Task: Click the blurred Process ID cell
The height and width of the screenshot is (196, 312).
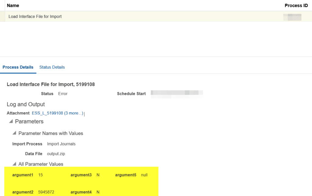Action: point(292,17)
